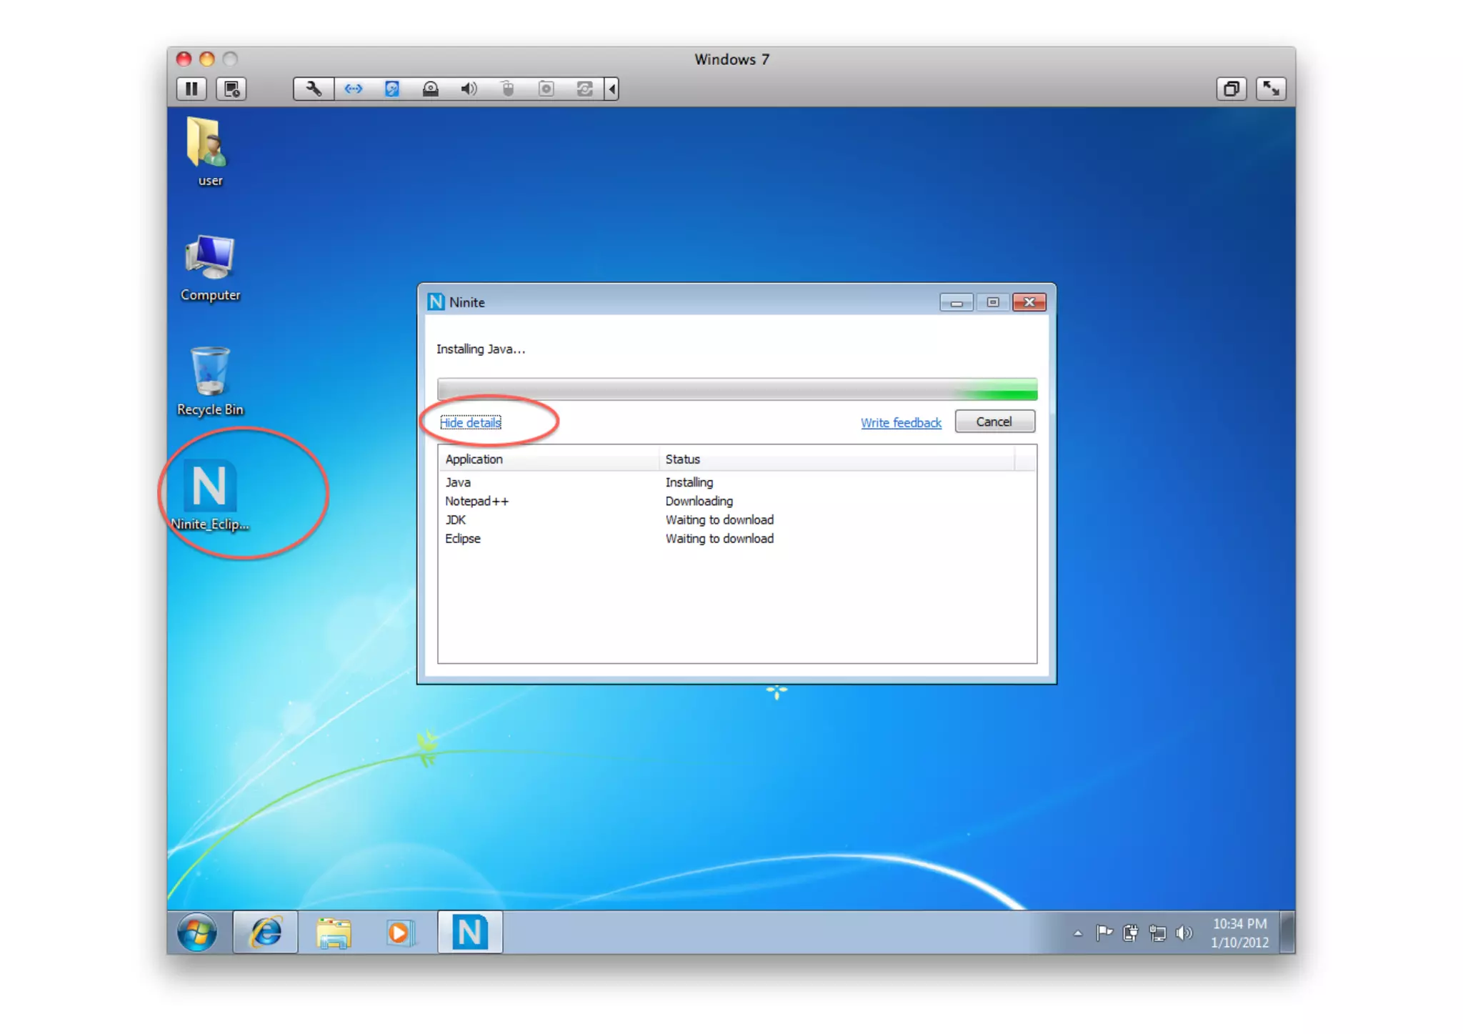Open the Write feedback link
Image resolution: width=1463 pixels, height=1034 pixels.
point(901,422)
